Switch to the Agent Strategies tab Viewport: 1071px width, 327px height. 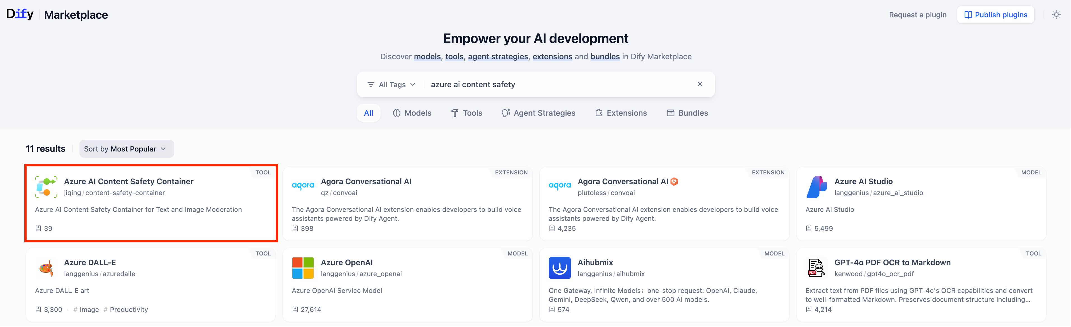[538, 113]
